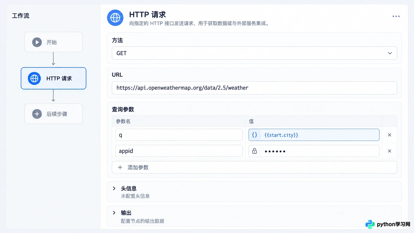Click the play icon in 开始 node
Screen dimensions: 414x233
(x=37, y=42)
